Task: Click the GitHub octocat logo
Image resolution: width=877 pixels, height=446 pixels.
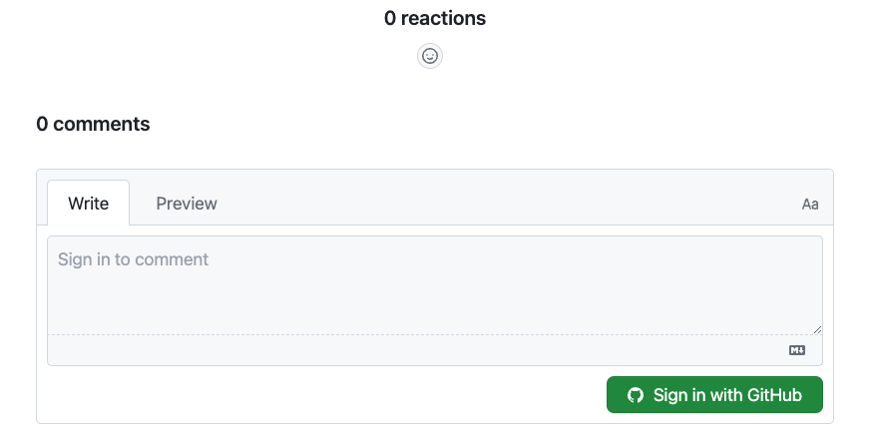Action: 636,395
